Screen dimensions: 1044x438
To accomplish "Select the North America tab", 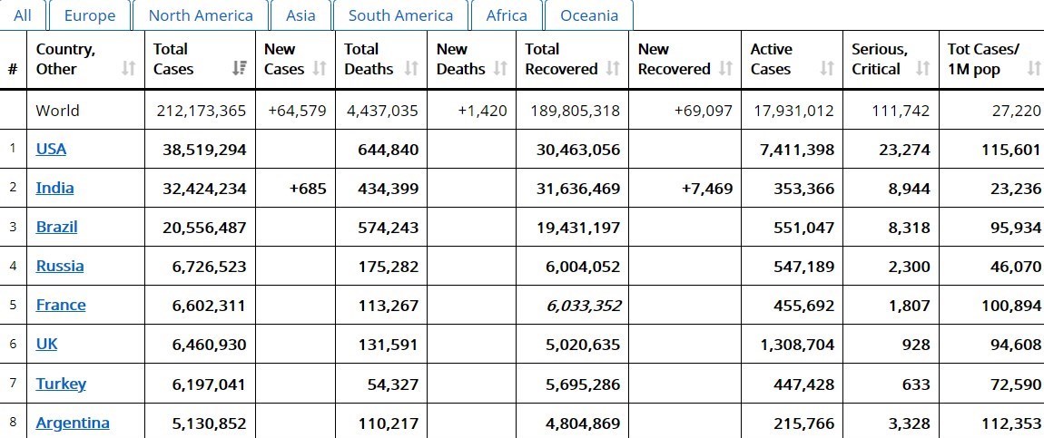I will [x=201, y=15].
